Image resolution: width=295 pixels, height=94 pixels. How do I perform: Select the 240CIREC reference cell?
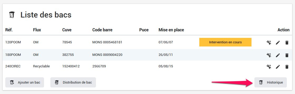(x=13, y=66)
